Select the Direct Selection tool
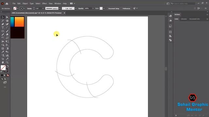Screen dimensions: 209x117 pyautogui.click(x=7, y=17)
